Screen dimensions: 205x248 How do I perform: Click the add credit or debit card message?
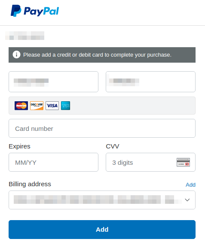click(x=97, y=55)
